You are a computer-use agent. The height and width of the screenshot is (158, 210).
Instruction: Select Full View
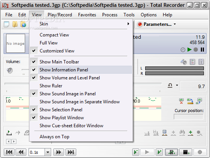[x=81, y=43]
